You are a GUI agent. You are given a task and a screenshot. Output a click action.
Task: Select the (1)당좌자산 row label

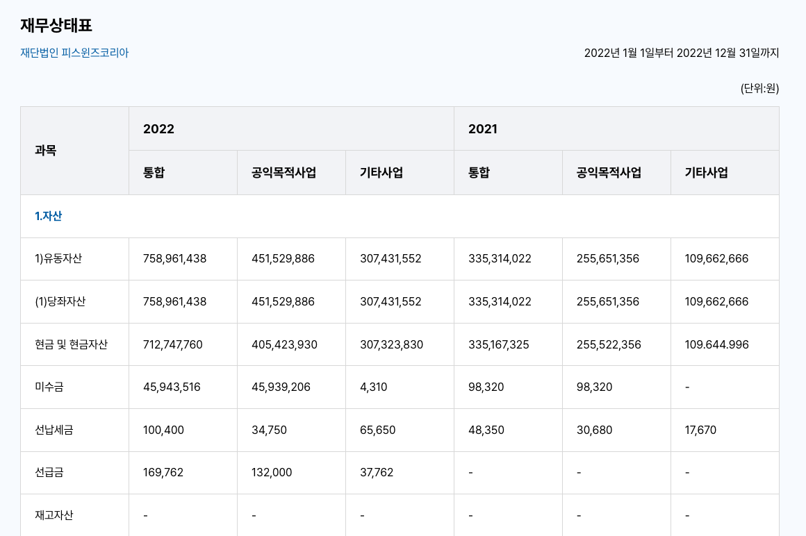[x=60, y=301]
